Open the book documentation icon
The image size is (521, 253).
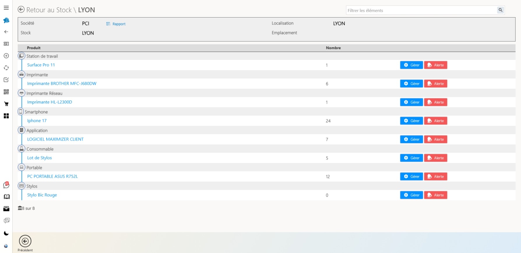6,197
